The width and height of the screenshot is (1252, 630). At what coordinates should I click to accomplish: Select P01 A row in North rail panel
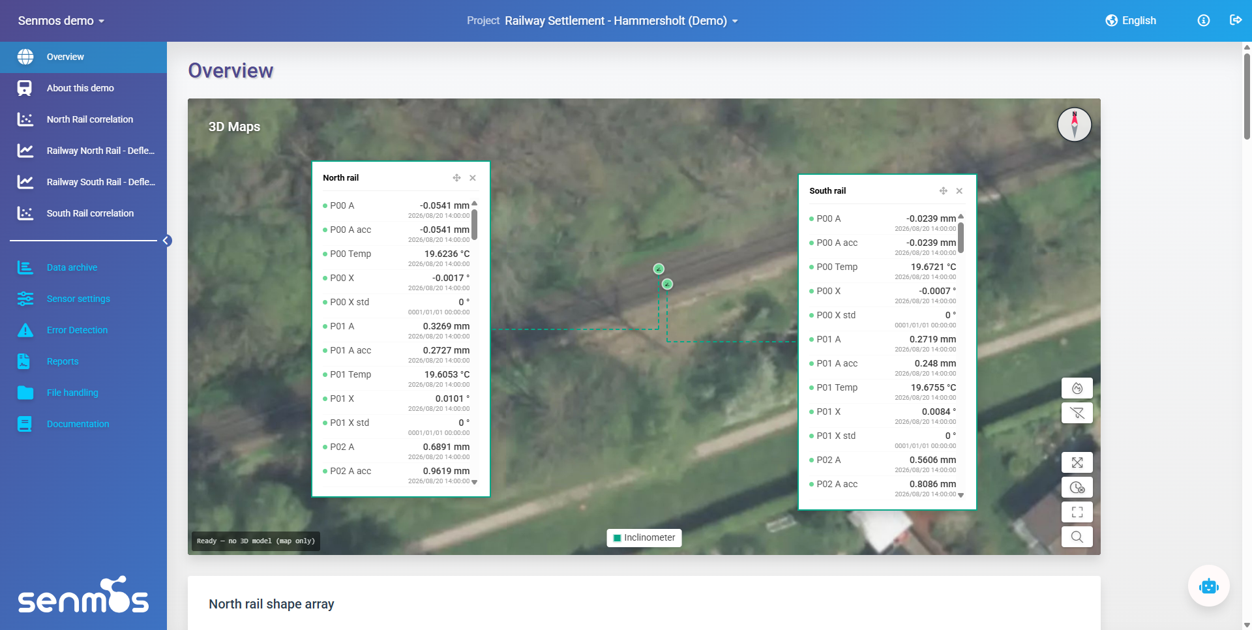pyautogui.click(x=396, y=330)
